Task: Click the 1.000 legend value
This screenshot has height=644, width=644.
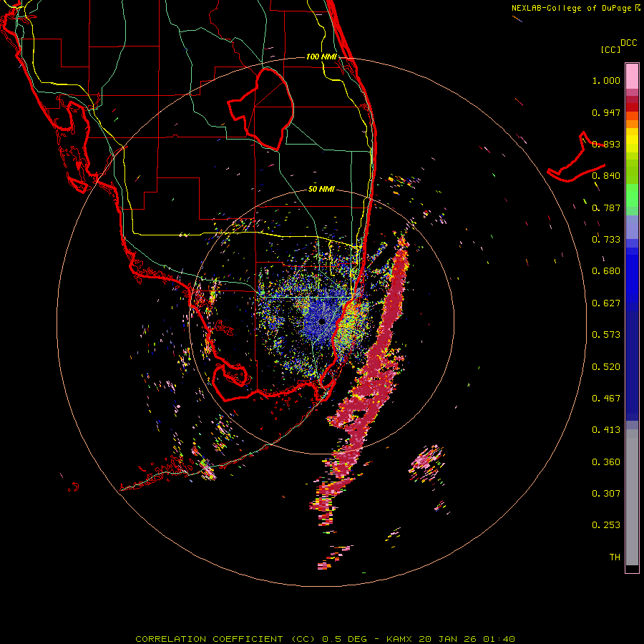Action: [606, 81]
